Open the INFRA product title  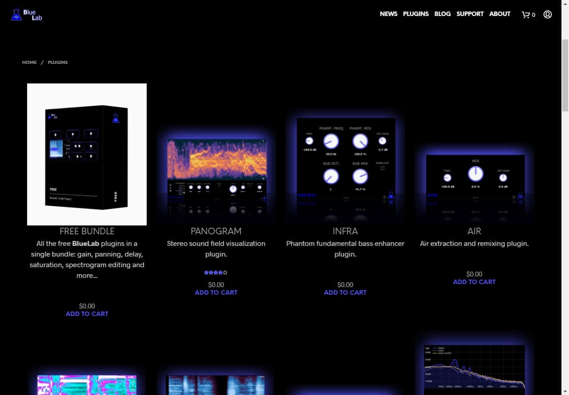pyautogui.click(x=345, y=231)
